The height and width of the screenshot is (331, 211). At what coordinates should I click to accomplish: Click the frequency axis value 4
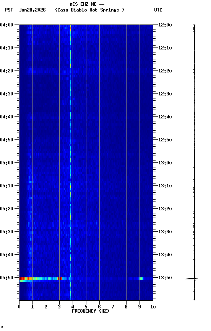click(x=73, y=307)
